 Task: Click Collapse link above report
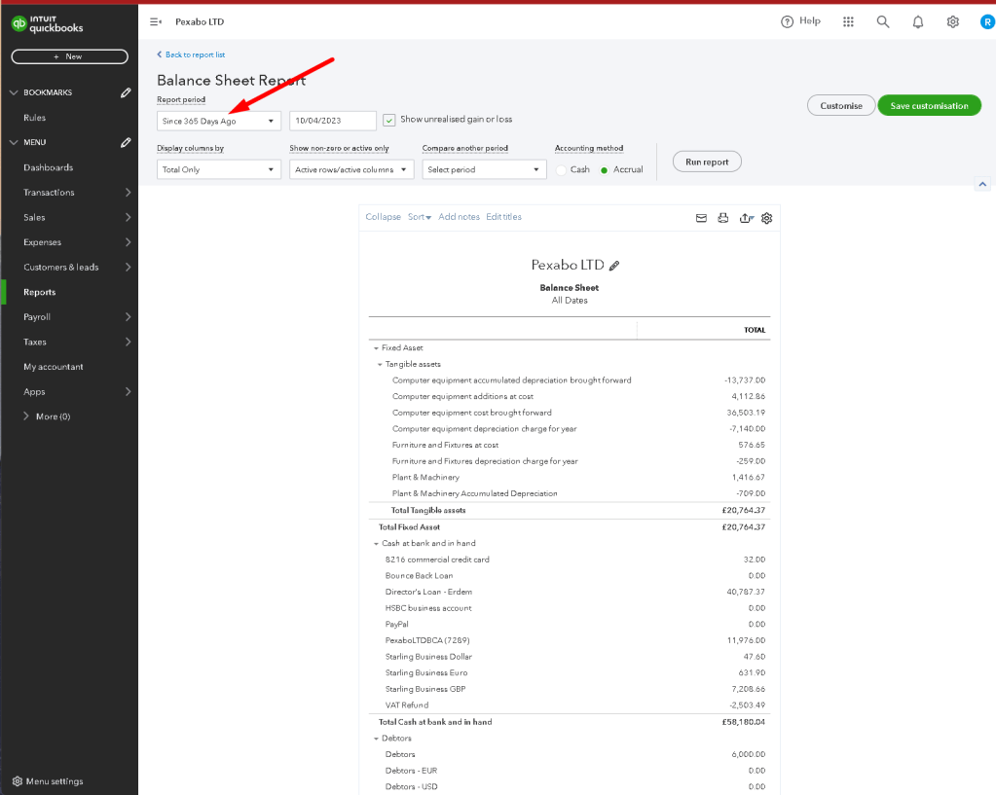pyautogui.click(x=383, y=217)
